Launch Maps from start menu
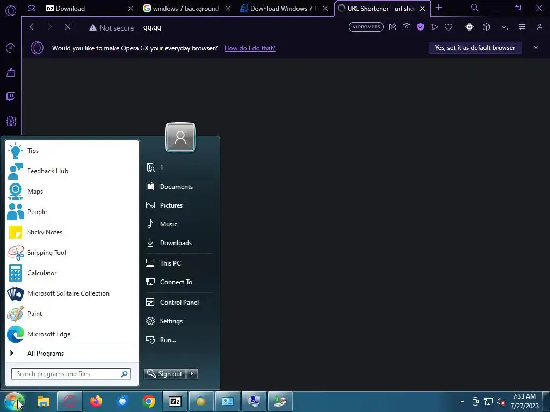Screen dimensions: 550x412 pyautogui.click(x=71, y=192)
